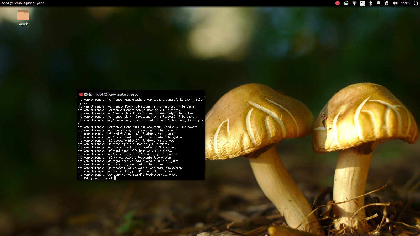Click the terminal prompt root@ikey-laptop:/etc#
Image resolution: width=420 pixels, height=236 pixels.
point(95,178)
